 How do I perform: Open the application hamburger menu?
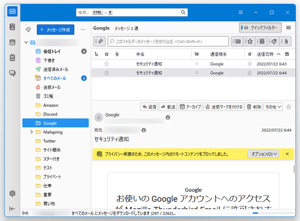coord(241,12)
